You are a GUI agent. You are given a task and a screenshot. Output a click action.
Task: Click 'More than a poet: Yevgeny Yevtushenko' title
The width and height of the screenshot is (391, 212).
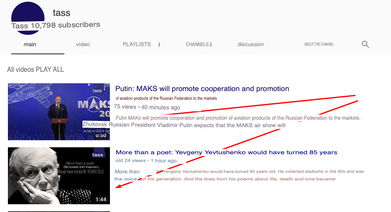coord(226,152)
